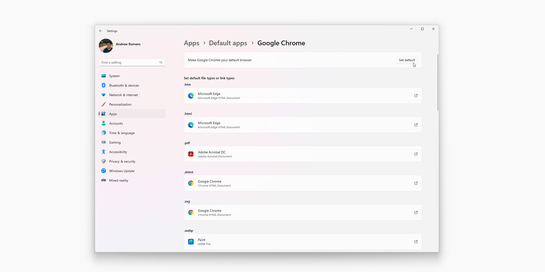Open external-link icon for .pdf row
This screenshot has width=545, height=272.
click(x=416, y=154)
